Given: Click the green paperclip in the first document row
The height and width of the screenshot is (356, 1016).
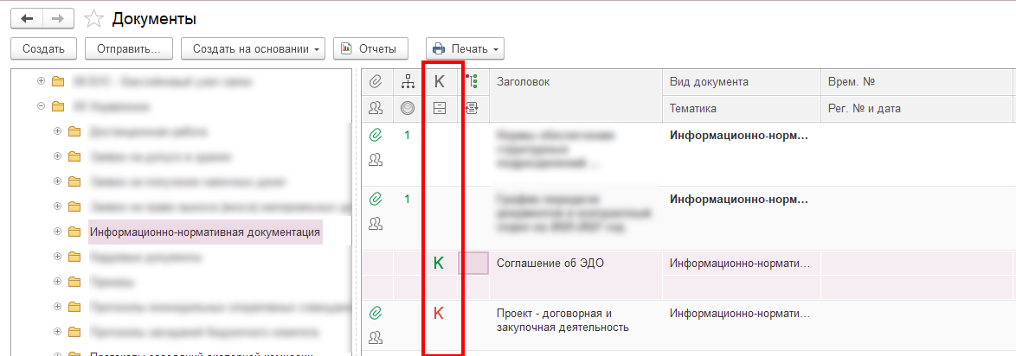Looking at the screenshot, I should click(x=376, y=135).
